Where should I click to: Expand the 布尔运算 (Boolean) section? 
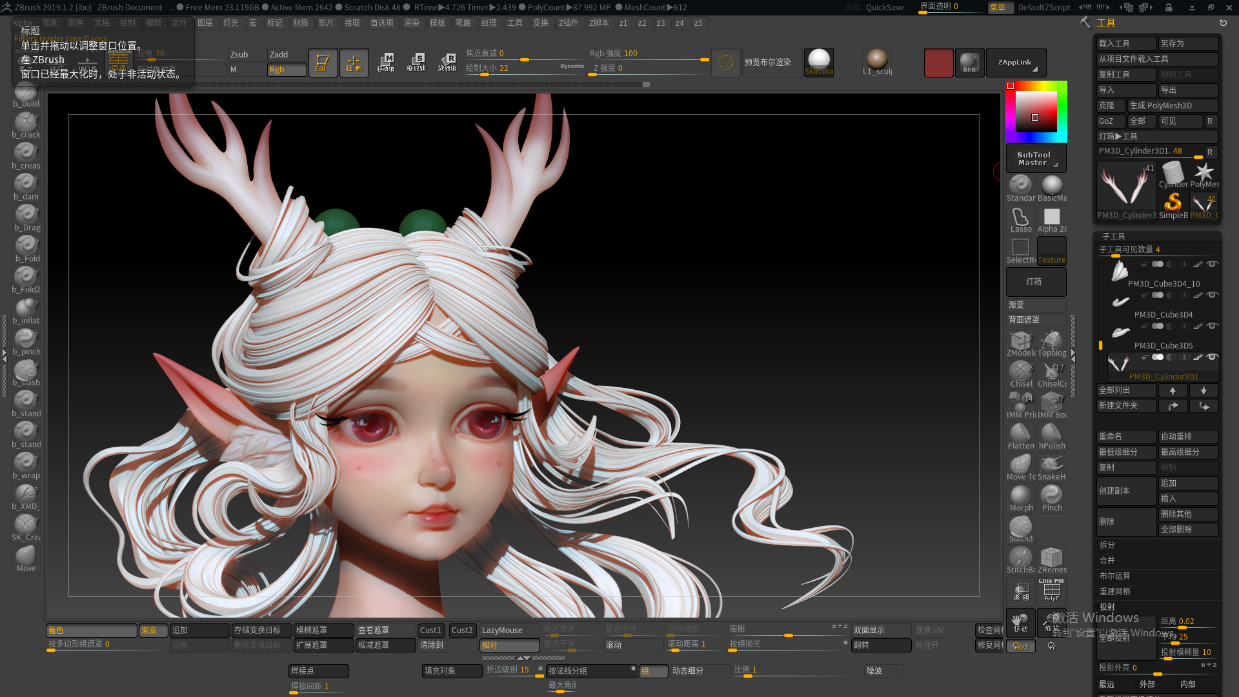pyautogui.click(x=1114, y=576)
